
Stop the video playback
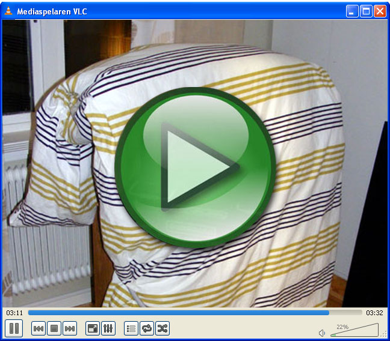[x=54, y=328]
